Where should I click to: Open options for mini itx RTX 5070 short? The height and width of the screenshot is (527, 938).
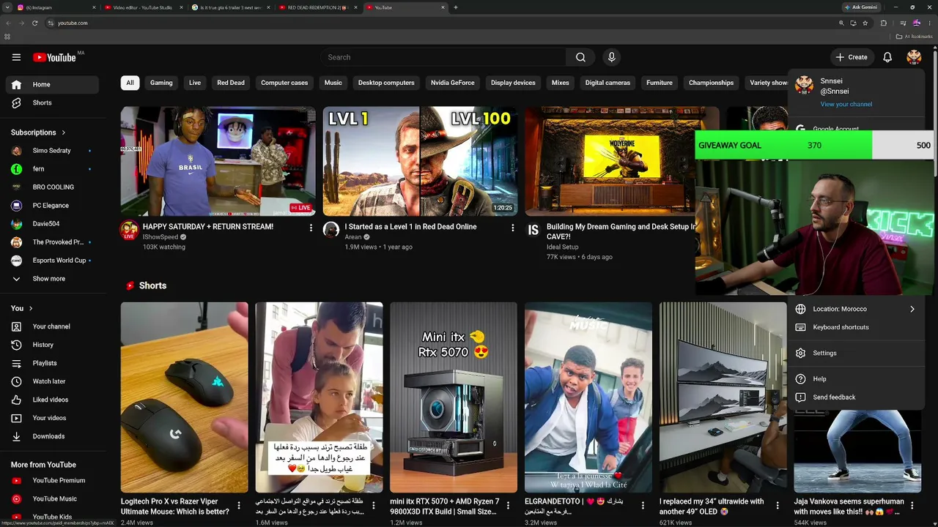click(508, 505)
